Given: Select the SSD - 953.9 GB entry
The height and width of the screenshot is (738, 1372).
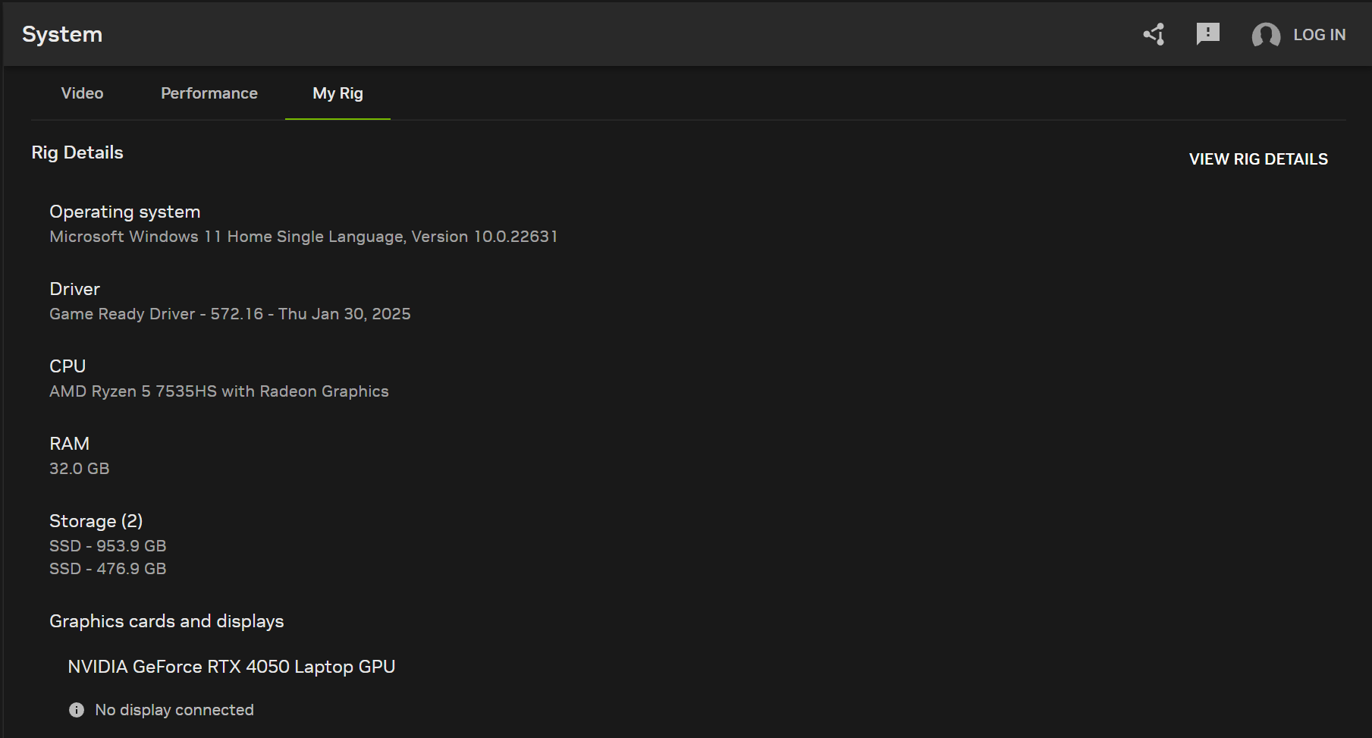Looking at the screenshot, I should 108,546.
